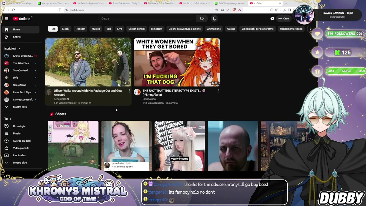Click penguinz0 channel avatar beside video
This screenshot has height=206, width=366.
coord(49,92)
